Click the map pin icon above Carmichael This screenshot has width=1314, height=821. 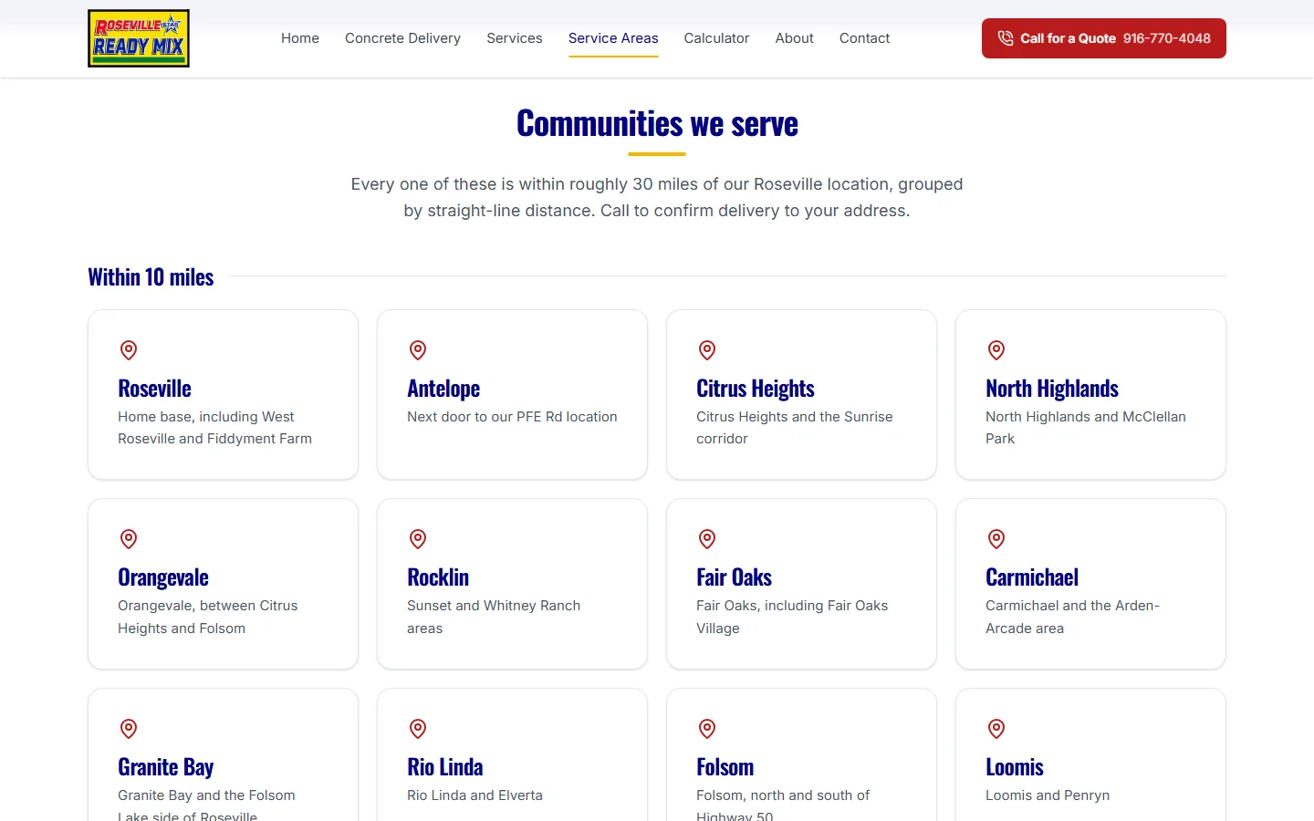[996, 539]
